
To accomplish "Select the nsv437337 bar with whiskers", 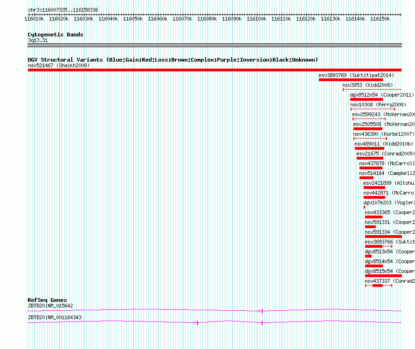I will click(379, 286).
